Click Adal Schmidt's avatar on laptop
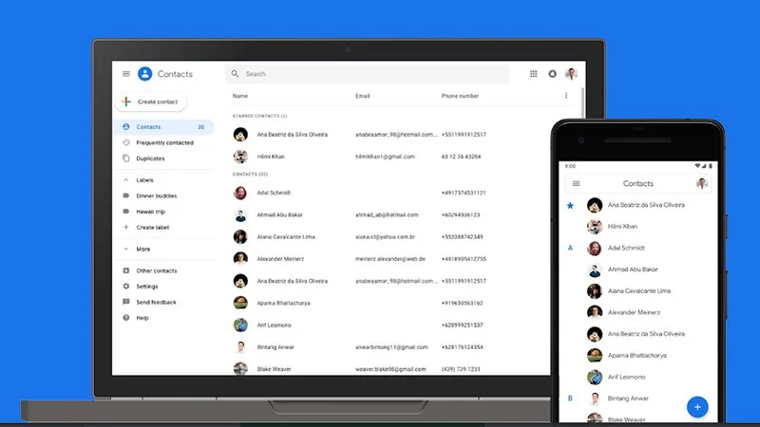Screen dimensions: 760x427 [x=240, y=193]
